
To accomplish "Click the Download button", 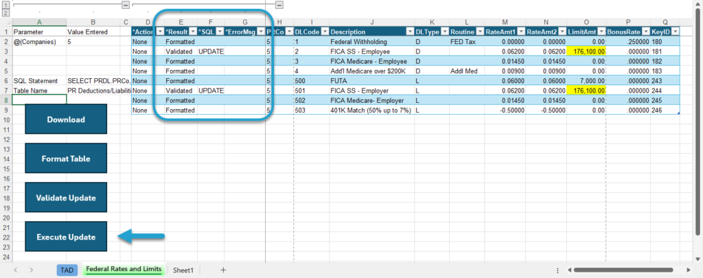I will (x=66, y=119).
